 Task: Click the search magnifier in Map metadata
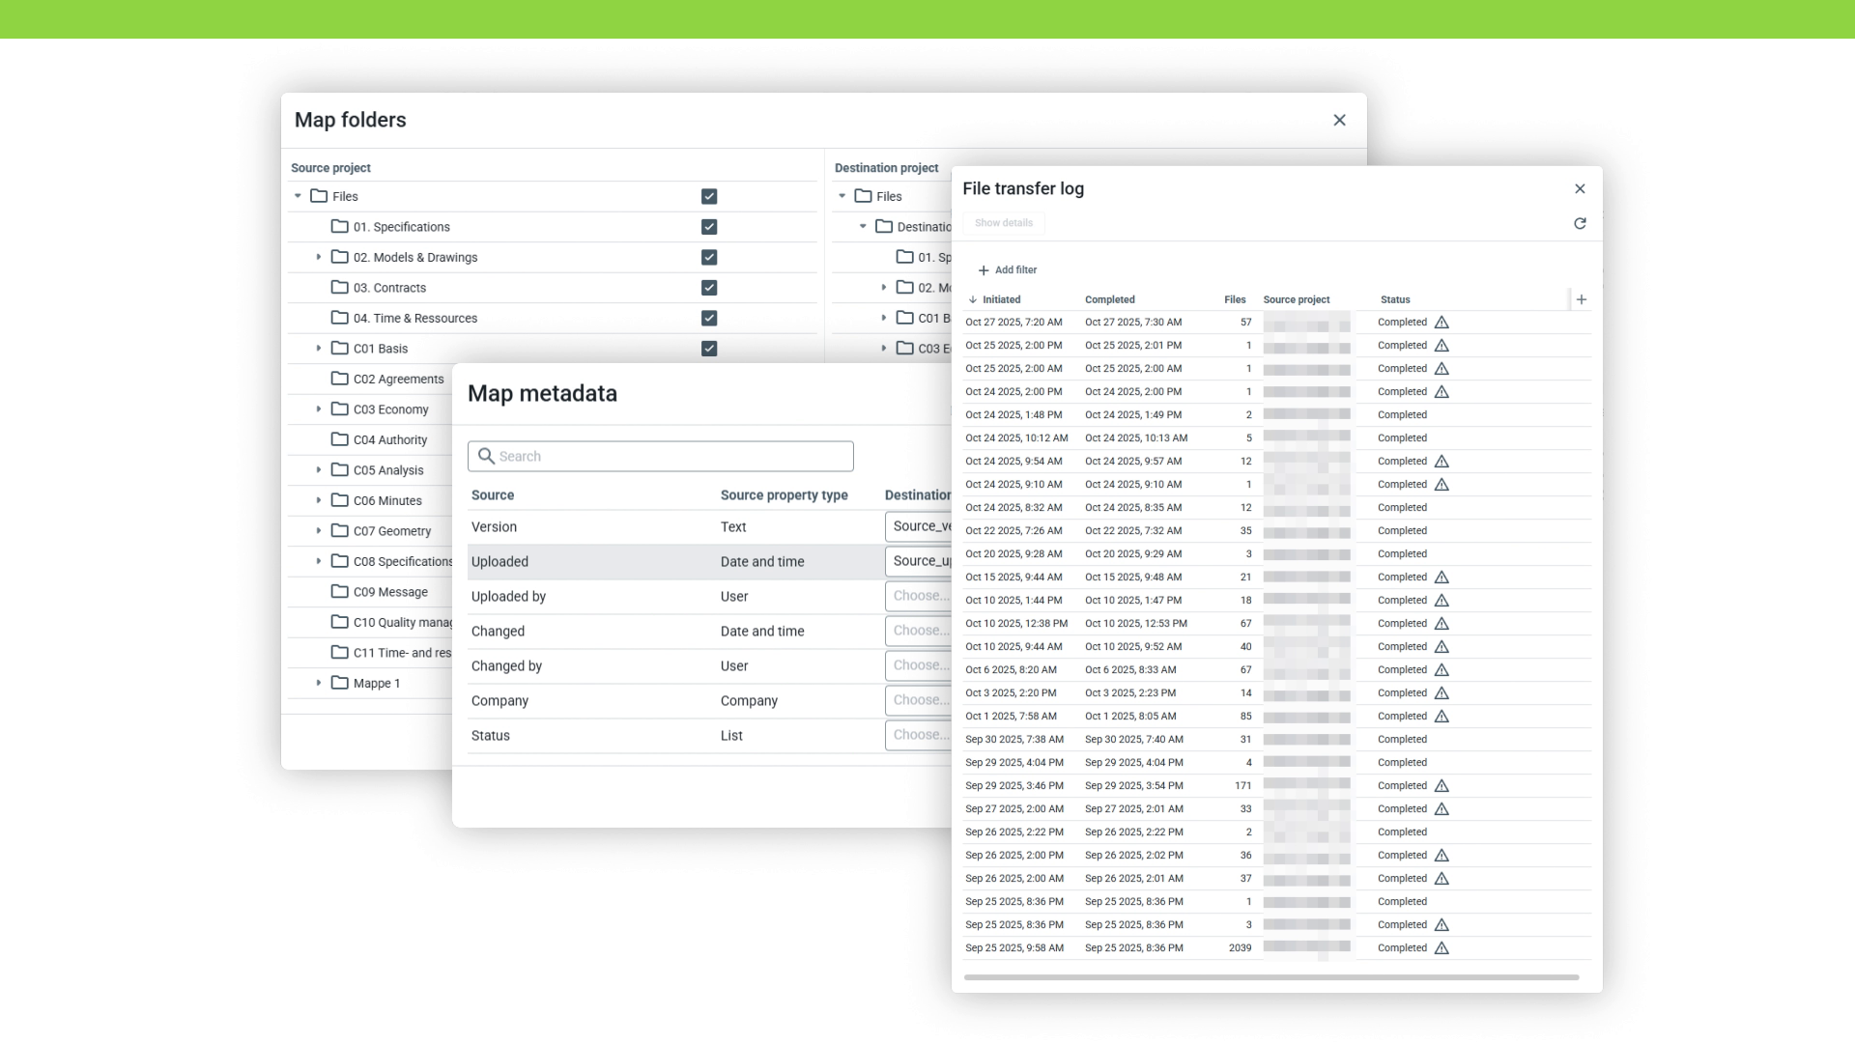point(487,456)
